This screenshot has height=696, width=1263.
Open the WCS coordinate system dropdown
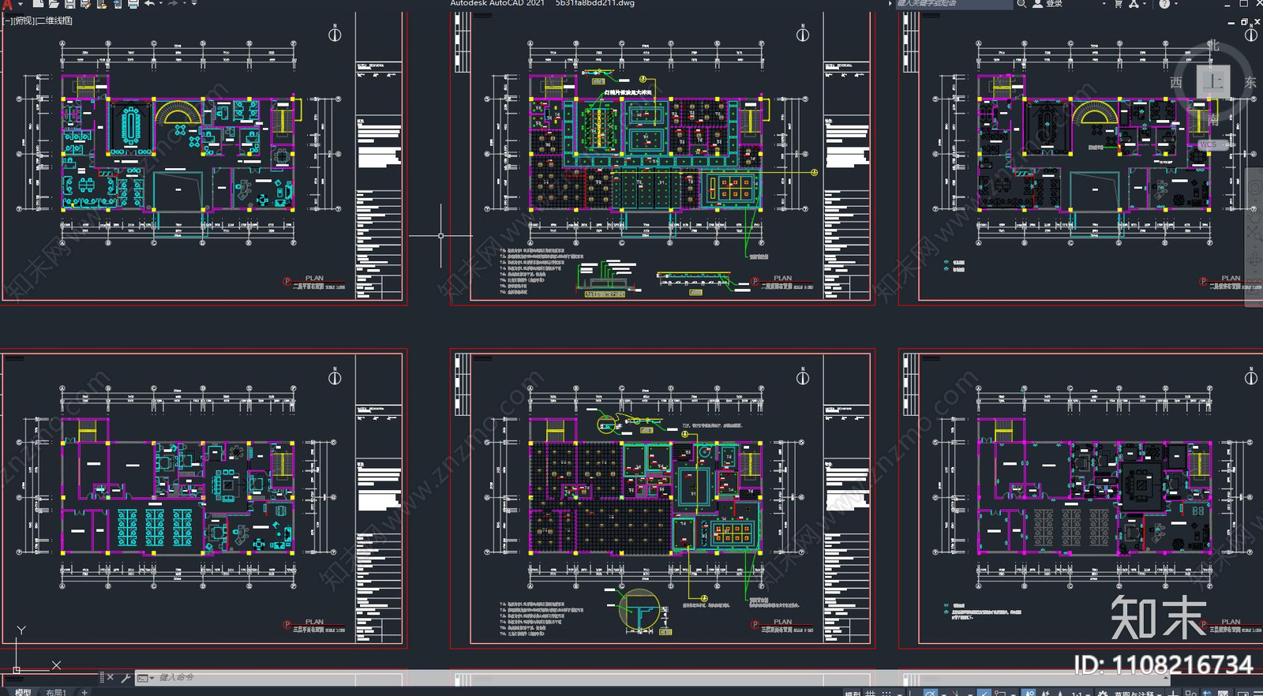(1214, 145)
